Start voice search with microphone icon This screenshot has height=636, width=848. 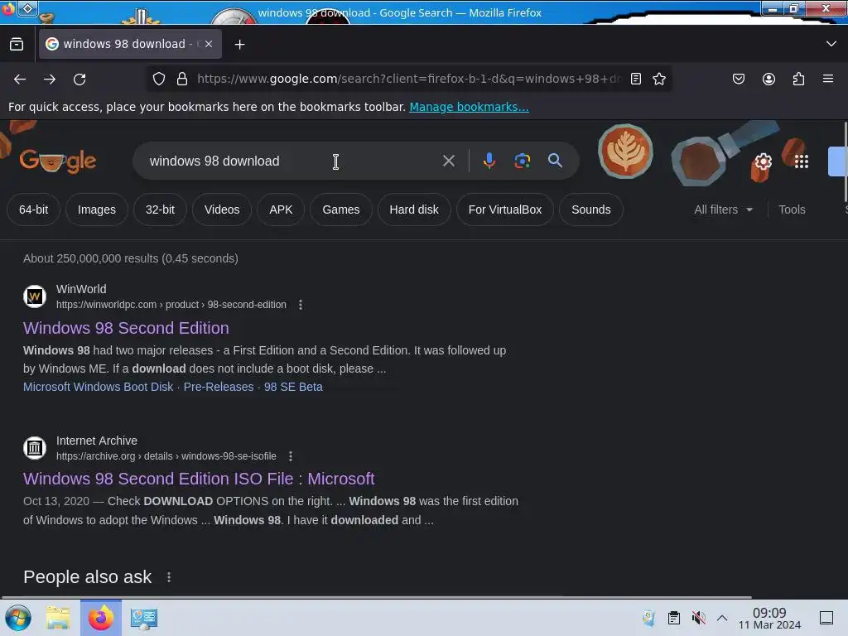pyautogui.click(x=489, y=161)
